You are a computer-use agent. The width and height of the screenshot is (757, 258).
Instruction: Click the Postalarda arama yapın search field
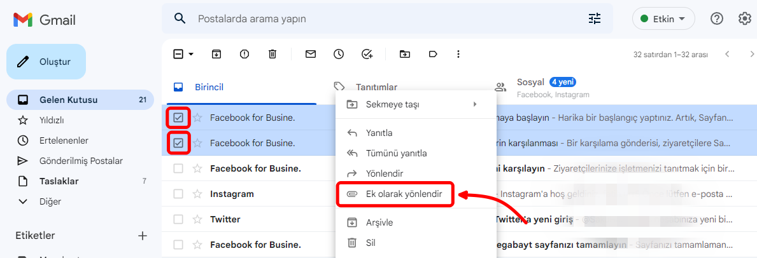[x=386, y=19]
